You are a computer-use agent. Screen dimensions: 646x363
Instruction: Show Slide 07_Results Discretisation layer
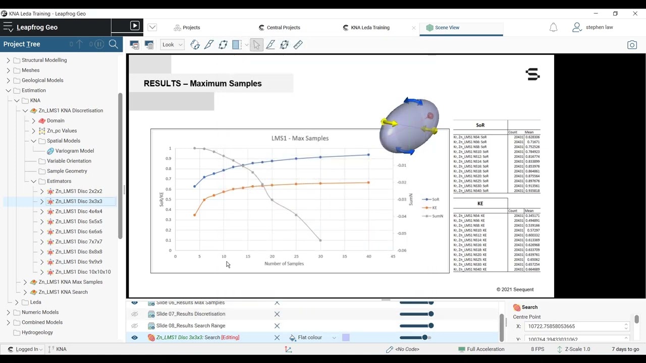134,314
